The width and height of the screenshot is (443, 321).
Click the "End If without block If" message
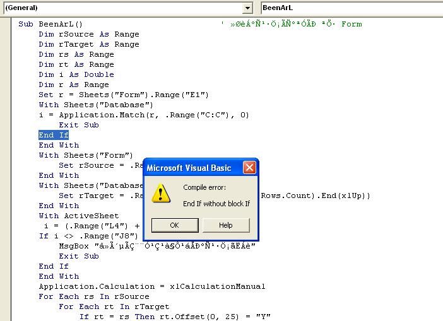pos(216,204)
